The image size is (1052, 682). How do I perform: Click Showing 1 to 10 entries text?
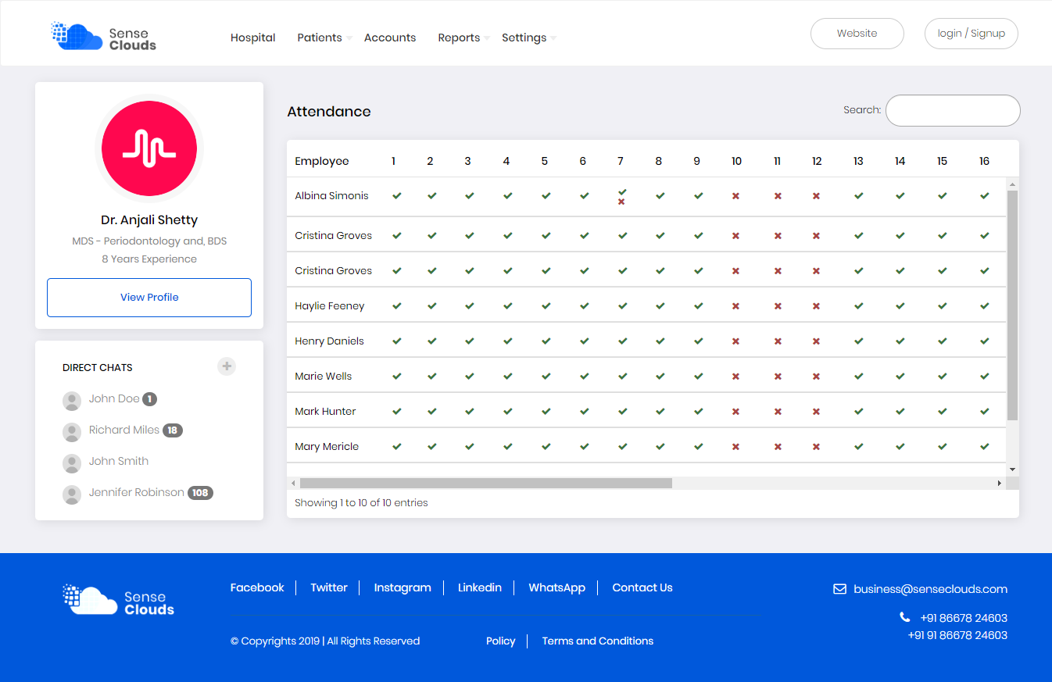[361, 502]
